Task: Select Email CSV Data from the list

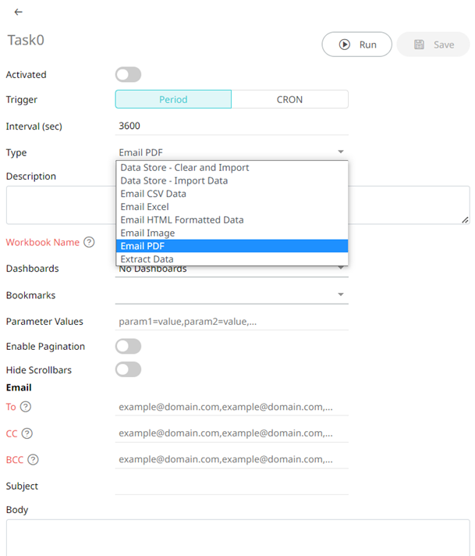Action: pos(154,194)
